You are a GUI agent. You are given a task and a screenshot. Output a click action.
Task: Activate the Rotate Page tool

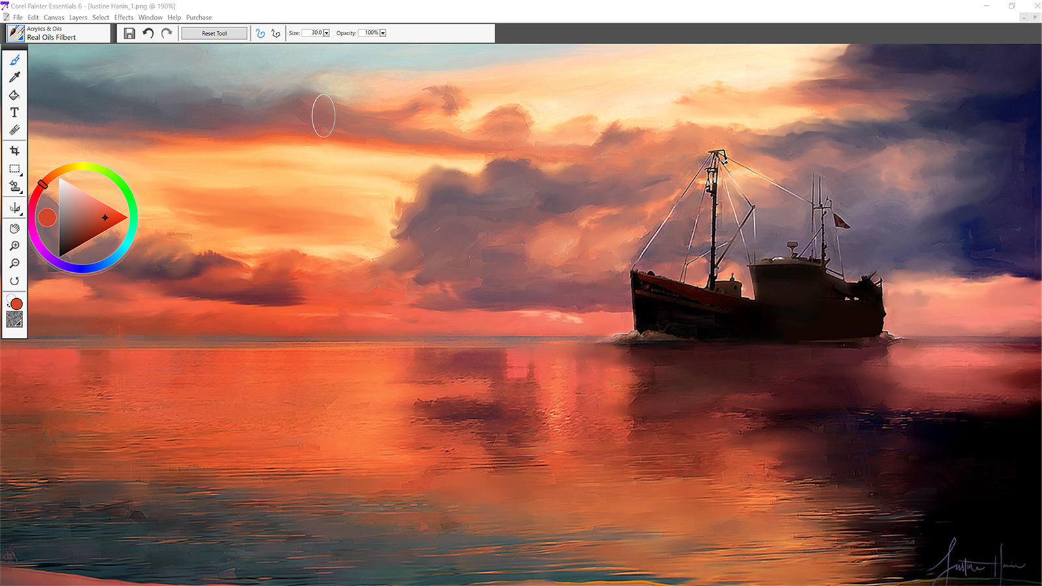(14, 281)
